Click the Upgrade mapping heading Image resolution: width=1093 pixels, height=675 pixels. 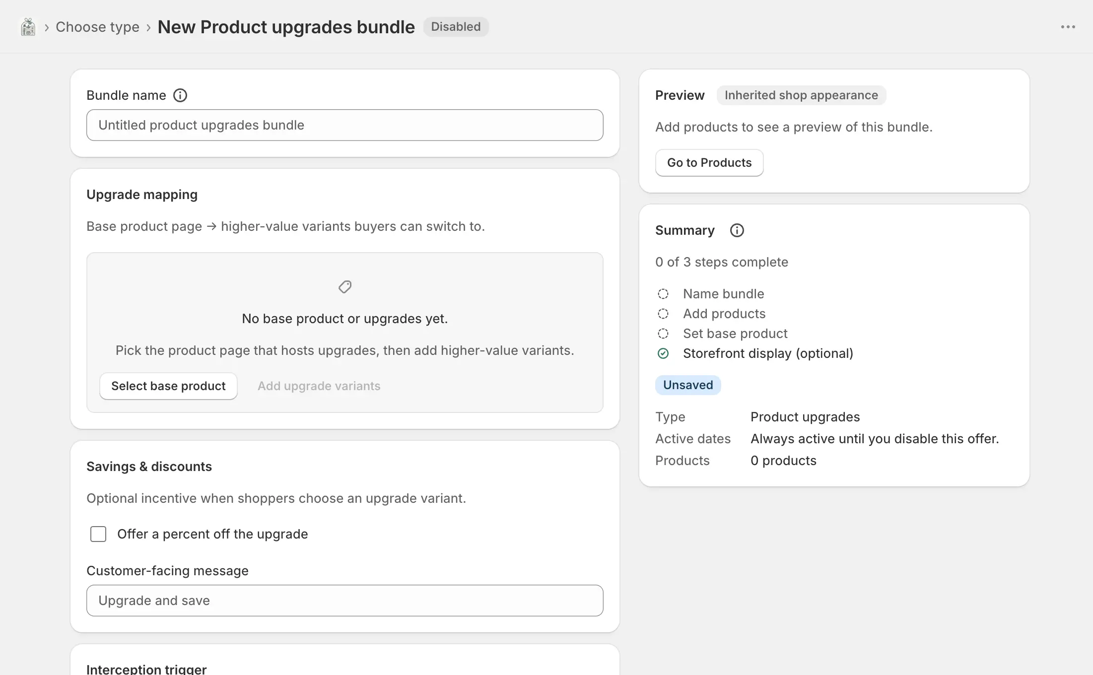coord(142,195)
